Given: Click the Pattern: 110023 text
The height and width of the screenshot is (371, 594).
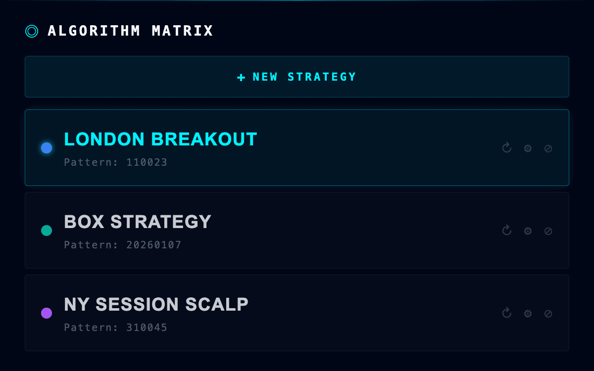Looking at the screenshot, I should [116, 162].
